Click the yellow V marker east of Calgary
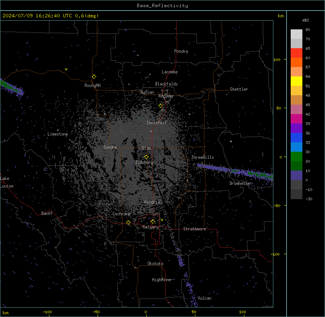 162,220
